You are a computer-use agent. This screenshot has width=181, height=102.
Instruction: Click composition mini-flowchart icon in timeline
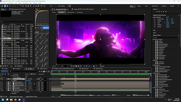pos(40,71)
